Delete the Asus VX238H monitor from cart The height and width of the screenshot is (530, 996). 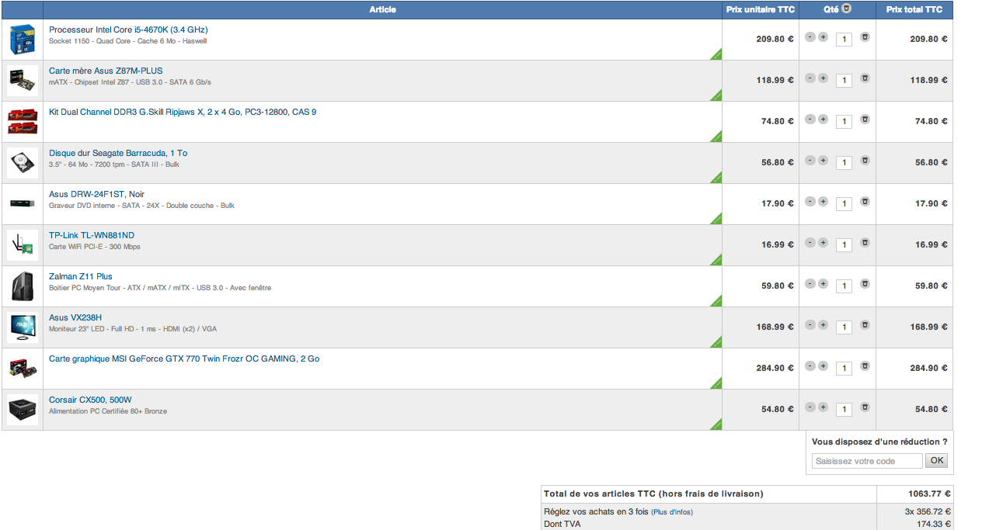point(865,325)
